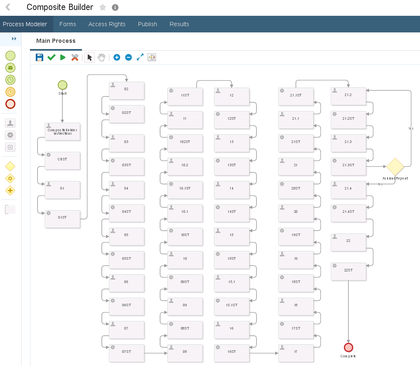Viewport: 420px width, 374px height.
Task: Validate the process using the green checkmark
Action: (x=51, y=57)
